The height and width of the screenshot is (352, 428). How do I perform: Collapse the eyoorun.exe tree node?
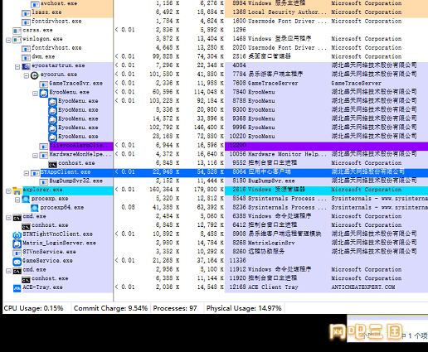click(x=27, y=75)
